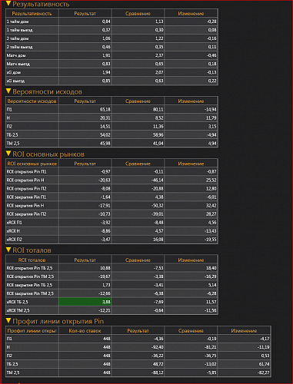Collapse the ROI тоталов section

(8, 250)
